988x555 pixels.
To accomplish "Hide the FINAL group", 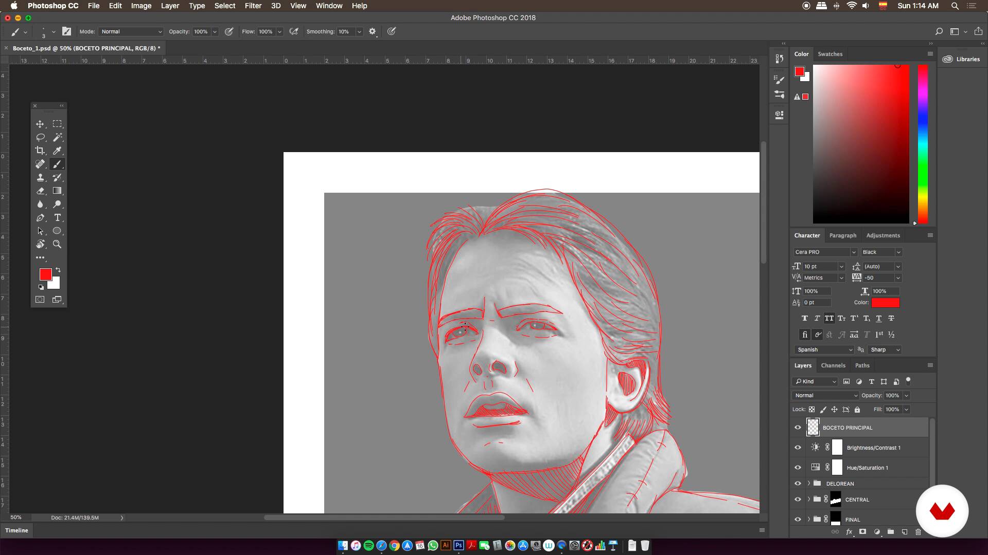I will click(x=798, y=520).
